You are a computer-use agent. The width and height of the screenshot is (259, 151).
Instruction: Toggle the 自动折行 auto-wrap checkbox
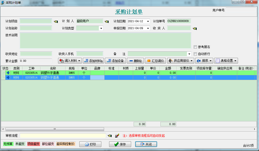click(195, 54)
